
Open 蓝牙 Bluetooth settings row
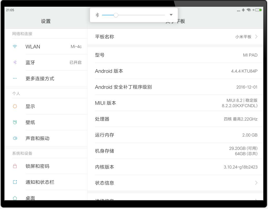pyautogui.click(x=46, y=62)
